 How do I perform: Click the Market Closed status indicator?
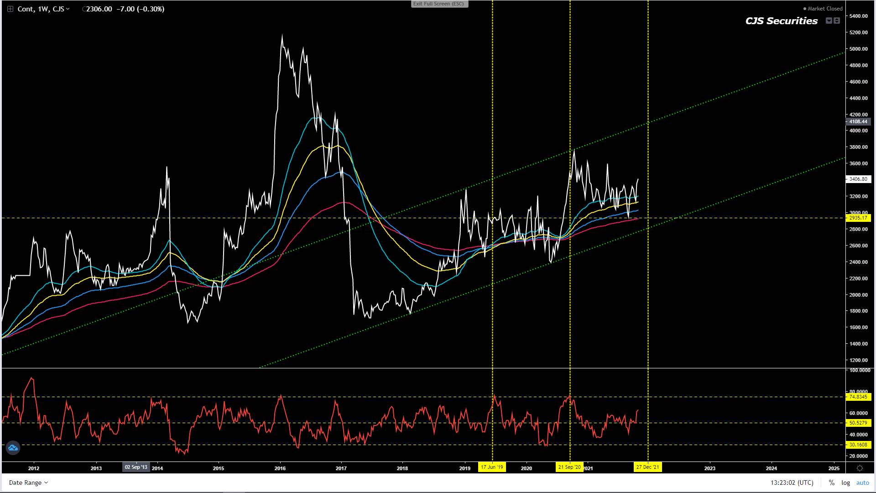click(x=823, y=9)
